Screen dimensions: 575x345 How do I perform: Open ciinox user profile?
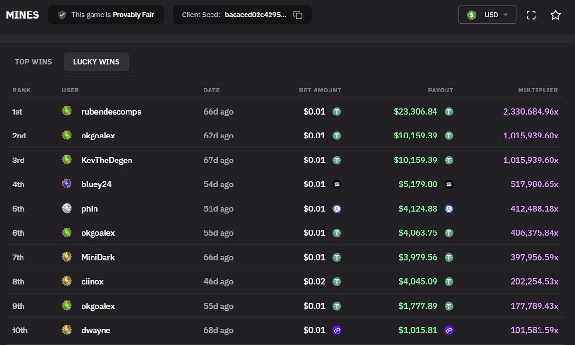click(x=93, y=282)
